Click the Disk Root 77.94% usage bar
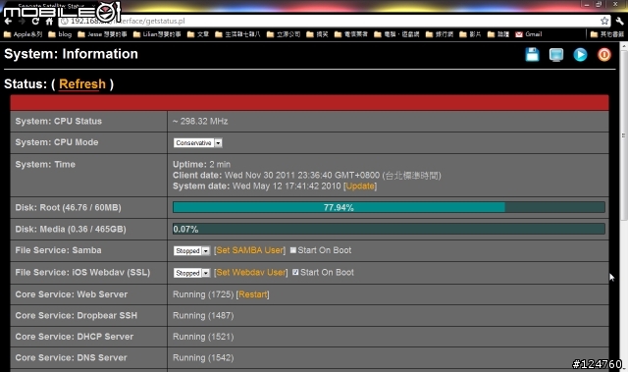Screen dimensions: 628x372 [389, 207]
